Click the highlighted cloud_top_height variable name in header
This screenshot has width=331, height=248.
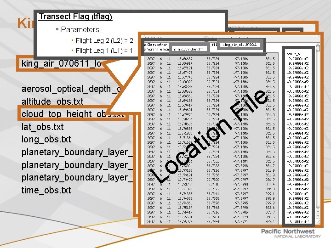click(189, 49)
